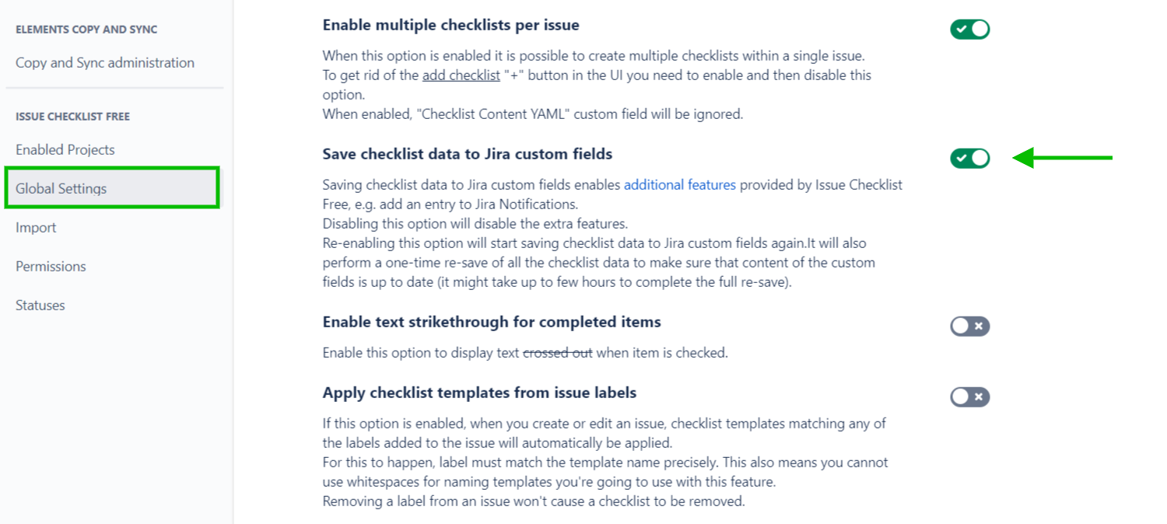Click the checkmark icon in the multiple checklists toggle
The width and height of the screenshot is (1167, 524).
click(x=963, y=28)
